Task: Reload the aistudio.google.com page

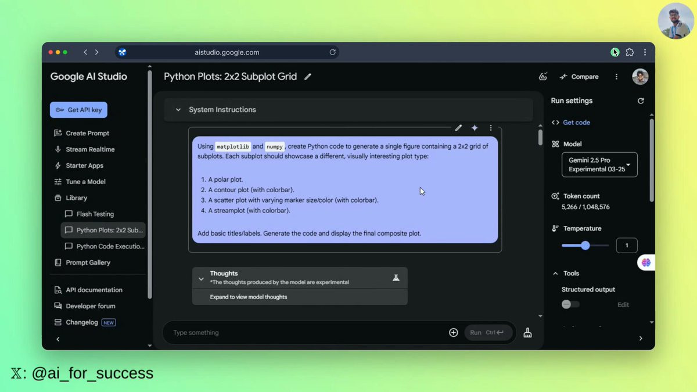Action: coord(333,52)
